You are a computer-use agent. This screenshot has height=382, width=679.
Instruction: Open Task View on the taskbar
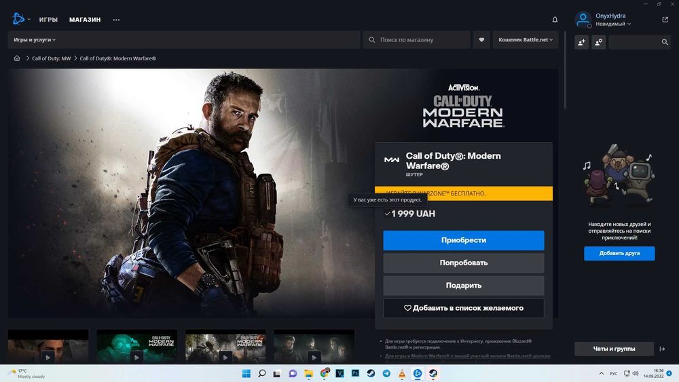277,373
